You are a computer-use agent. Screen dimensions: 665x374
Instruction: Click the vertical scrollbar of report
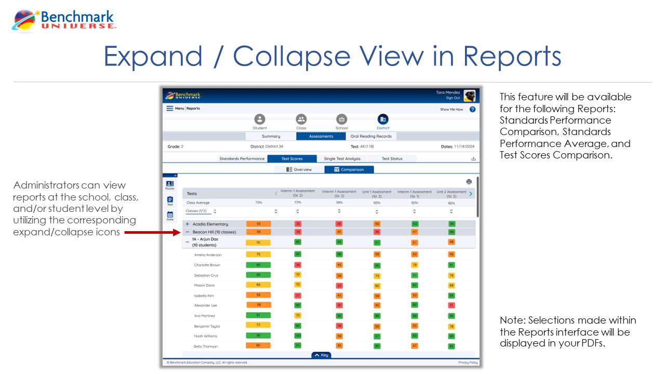tap(477, 196)
